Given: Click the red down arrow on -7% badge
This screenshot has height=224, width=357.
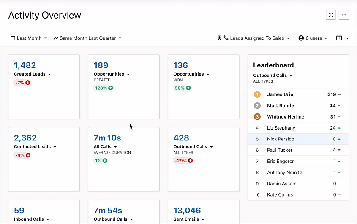Looking at the screenshot, I should click(x=28, y=83).
